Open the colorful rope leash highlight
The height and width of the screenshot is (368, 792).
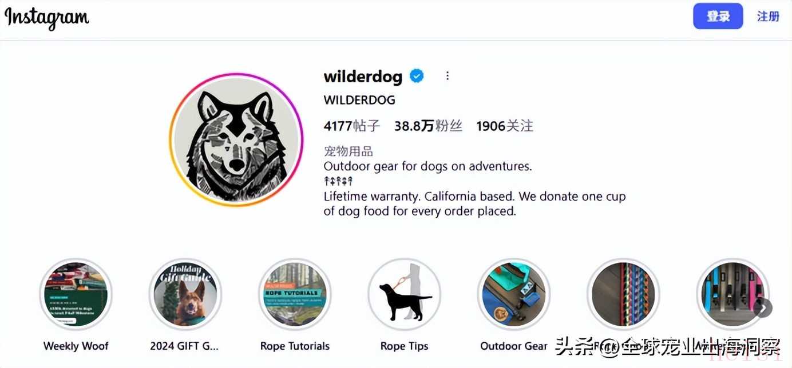623,295
